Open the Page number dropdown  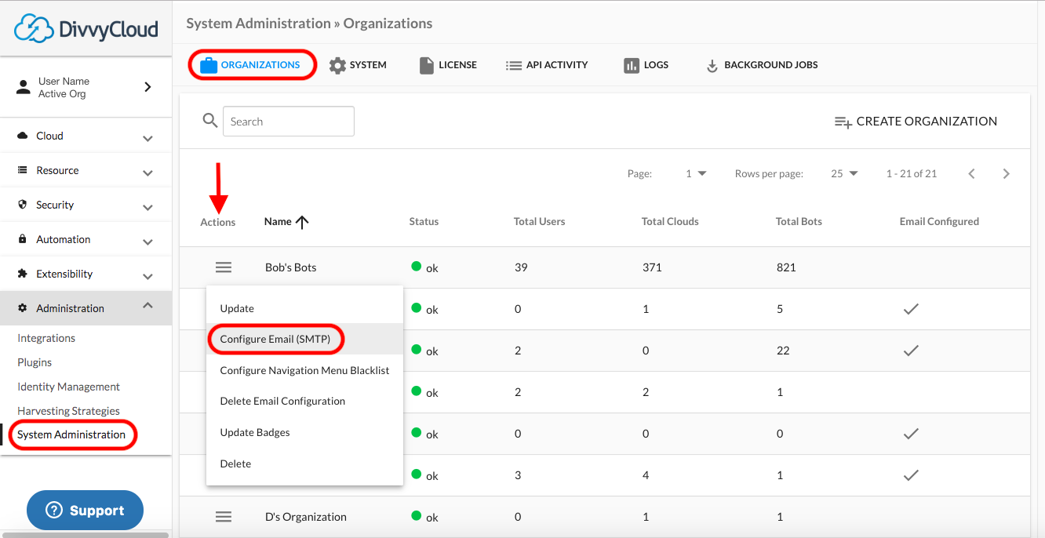696,173
